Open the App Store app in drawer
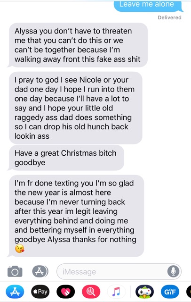Screen dimensions: 191x302 coord(15,292)
